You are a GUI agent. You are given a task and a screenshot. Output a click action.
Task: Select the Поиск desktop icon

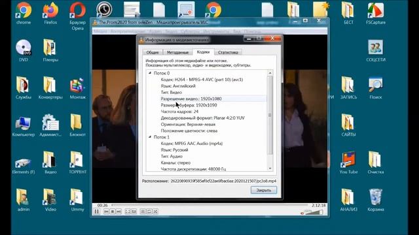376,88
